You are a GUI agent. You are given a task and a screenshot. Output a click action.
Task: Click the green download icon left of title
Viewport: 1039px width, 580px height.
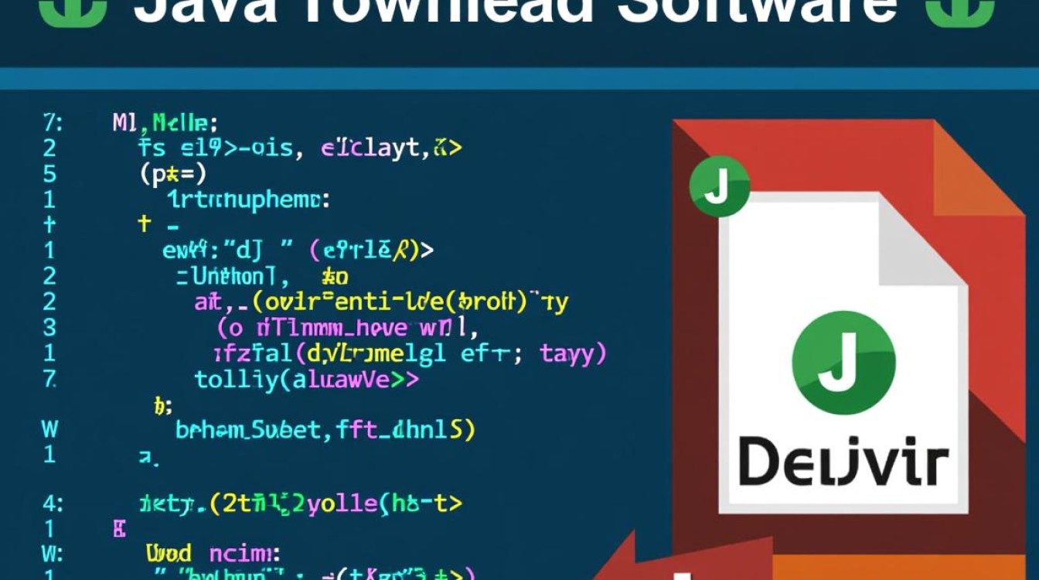(73, 11)
